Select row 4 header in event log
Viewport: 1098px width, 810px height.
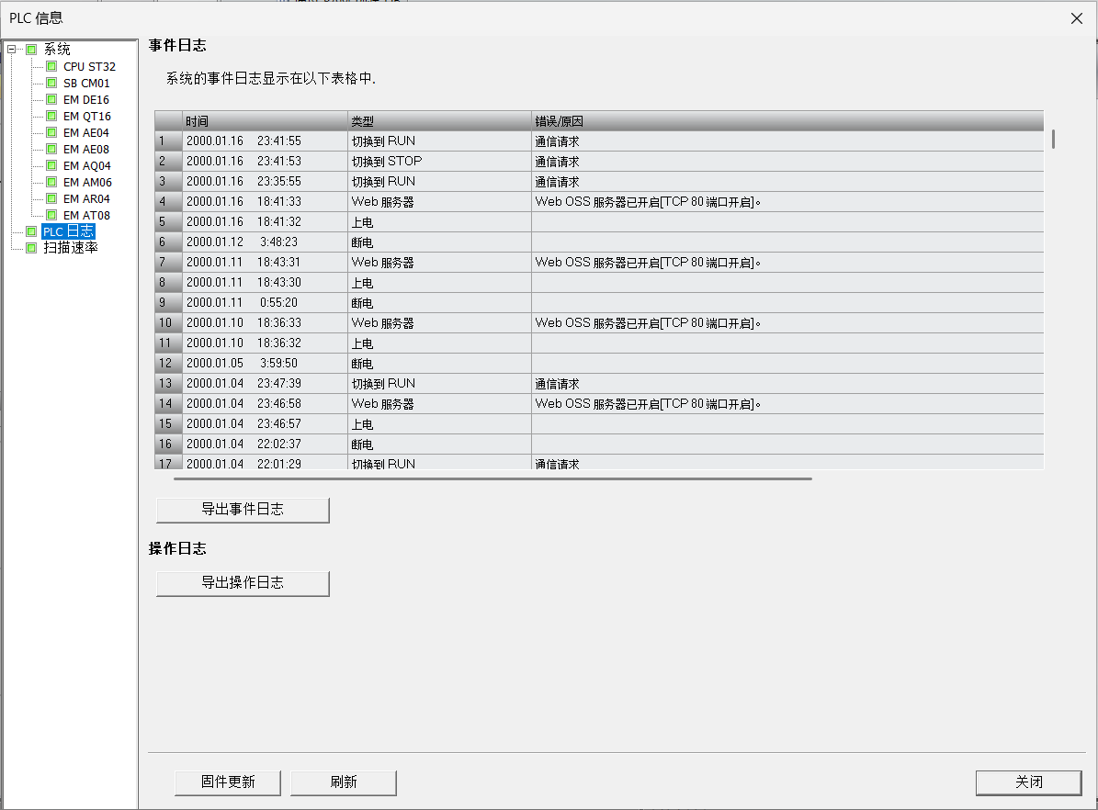point(168,202)
